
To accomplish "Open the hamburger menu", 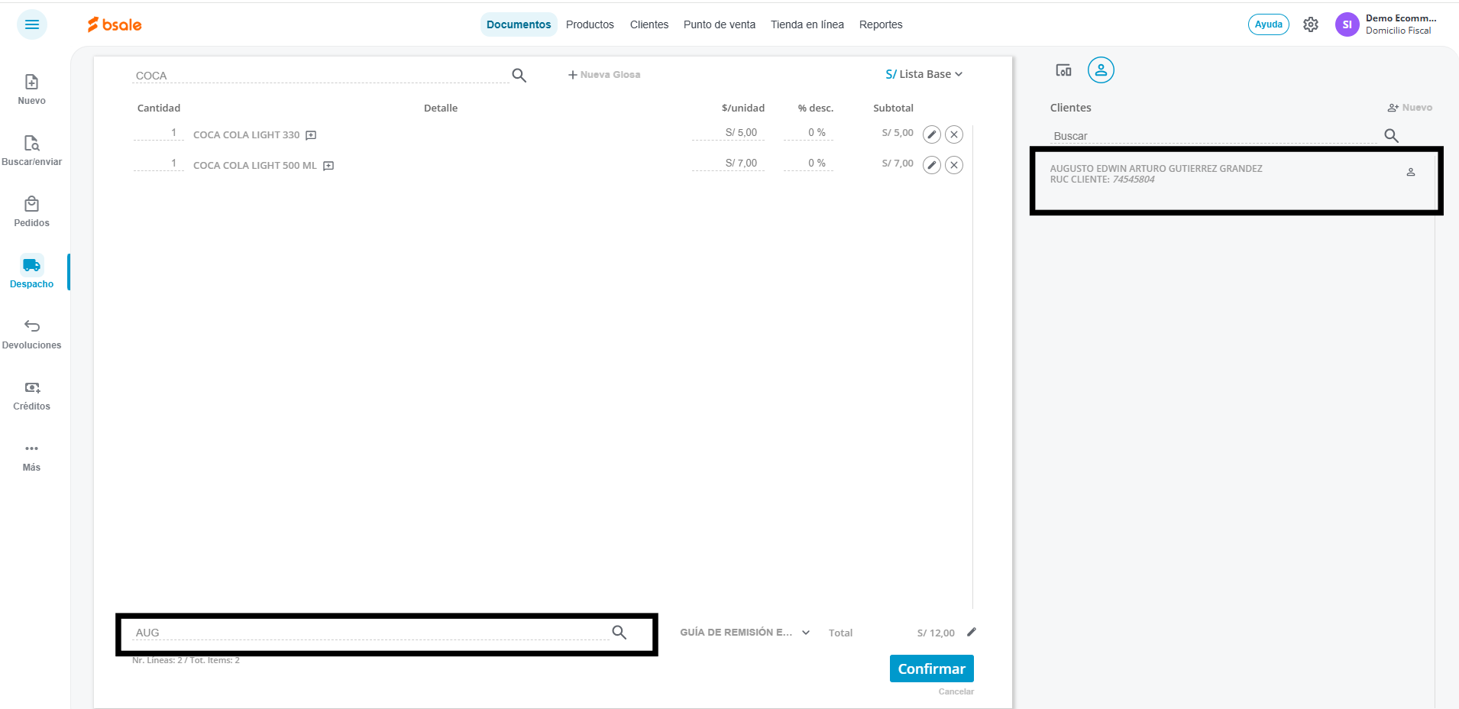I will click(32, 24).
